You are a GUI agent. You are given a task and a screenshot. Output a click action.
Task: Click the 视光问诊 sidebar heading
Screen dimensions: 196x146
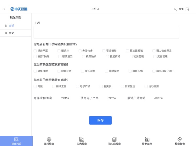click(x=16, y=17)
